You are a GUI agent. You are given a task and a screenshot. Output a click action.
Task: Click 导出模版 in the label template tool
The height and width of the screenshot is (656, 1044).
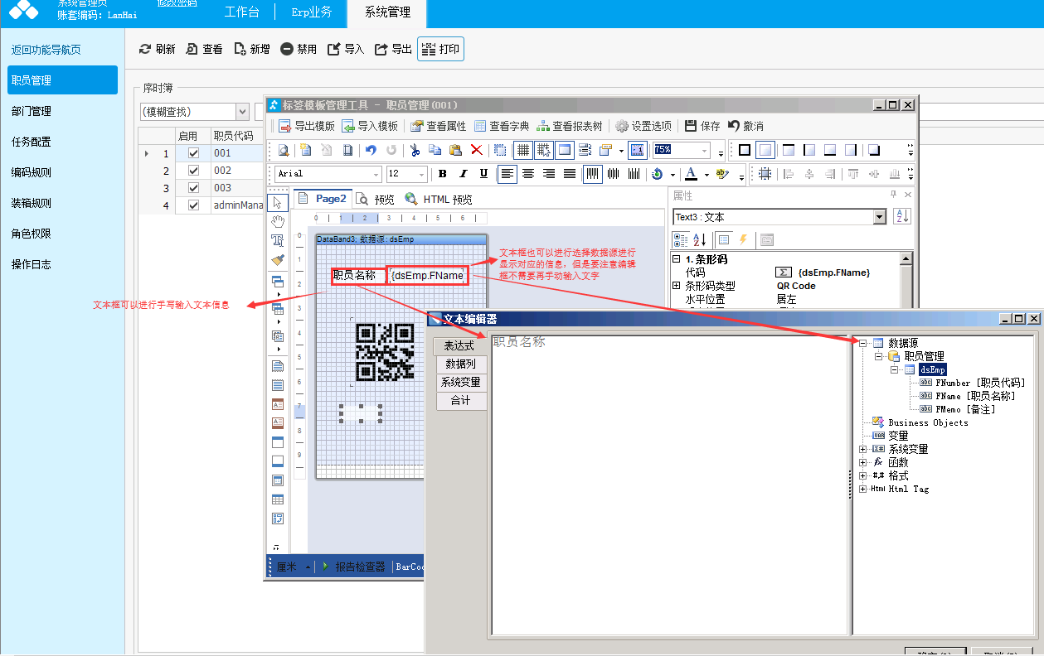click(x=306, y=126)
